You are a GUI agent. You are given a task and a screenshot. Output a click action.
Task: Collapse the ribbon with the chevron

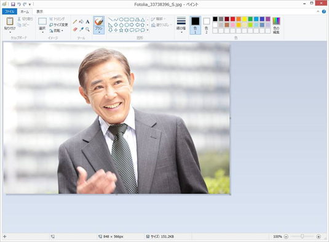click(318, 12)
